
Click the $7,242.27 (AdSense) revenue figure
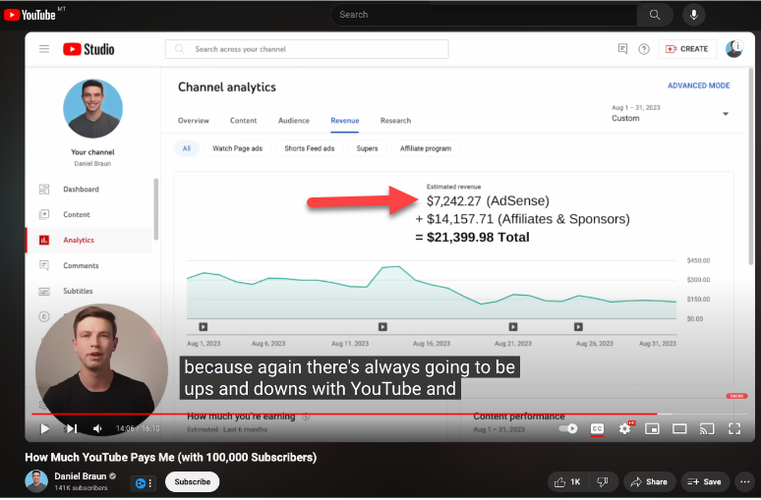tap(488, 200)
